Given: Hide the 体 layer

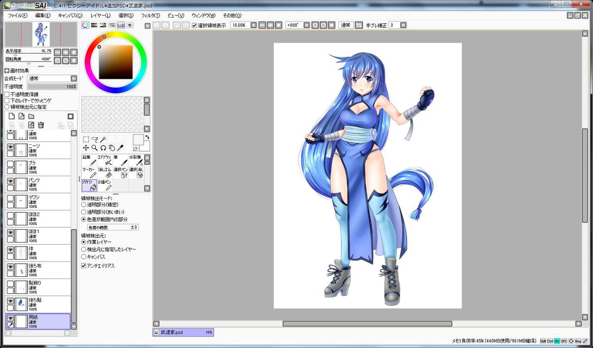Looking at the screenshot, I should pyautogui.click(x=10, y=249).
